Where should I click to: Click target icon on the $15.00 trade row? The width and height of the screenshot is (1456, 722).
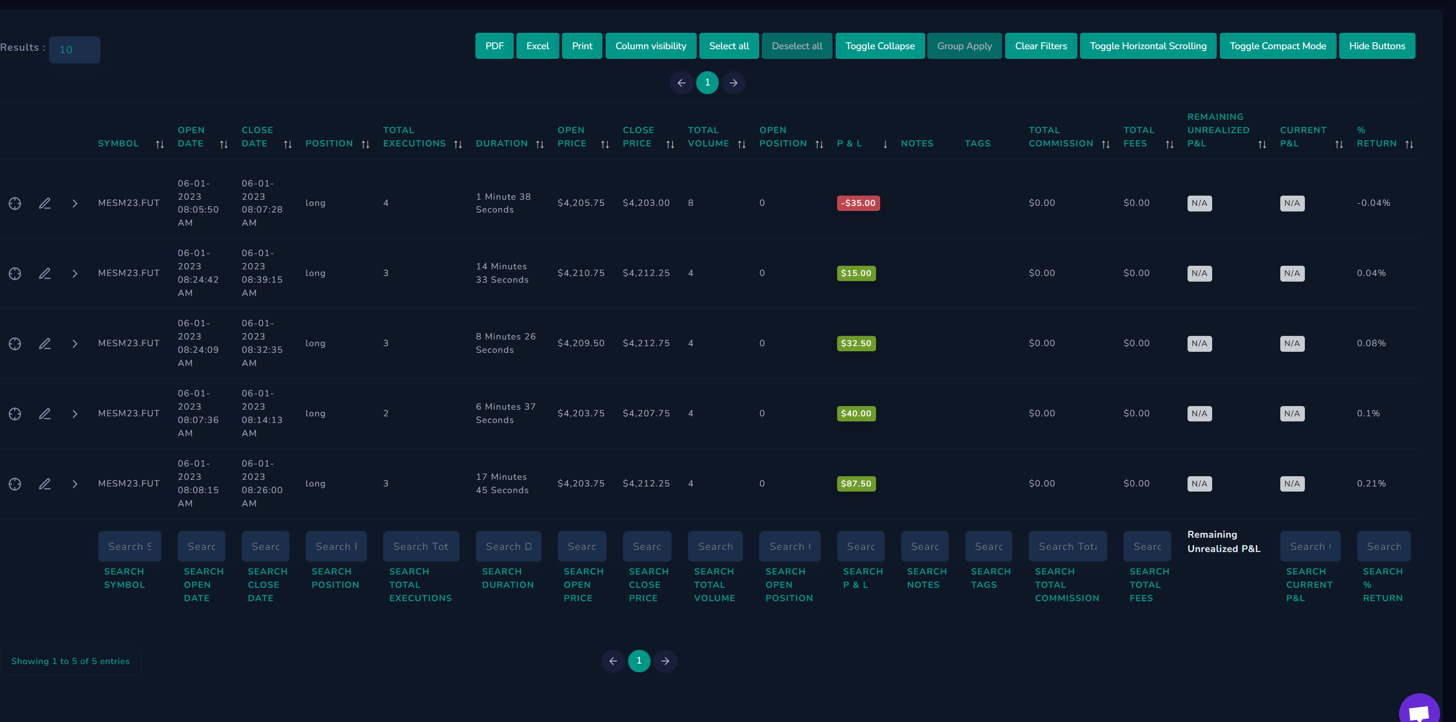tap(15, 273)
